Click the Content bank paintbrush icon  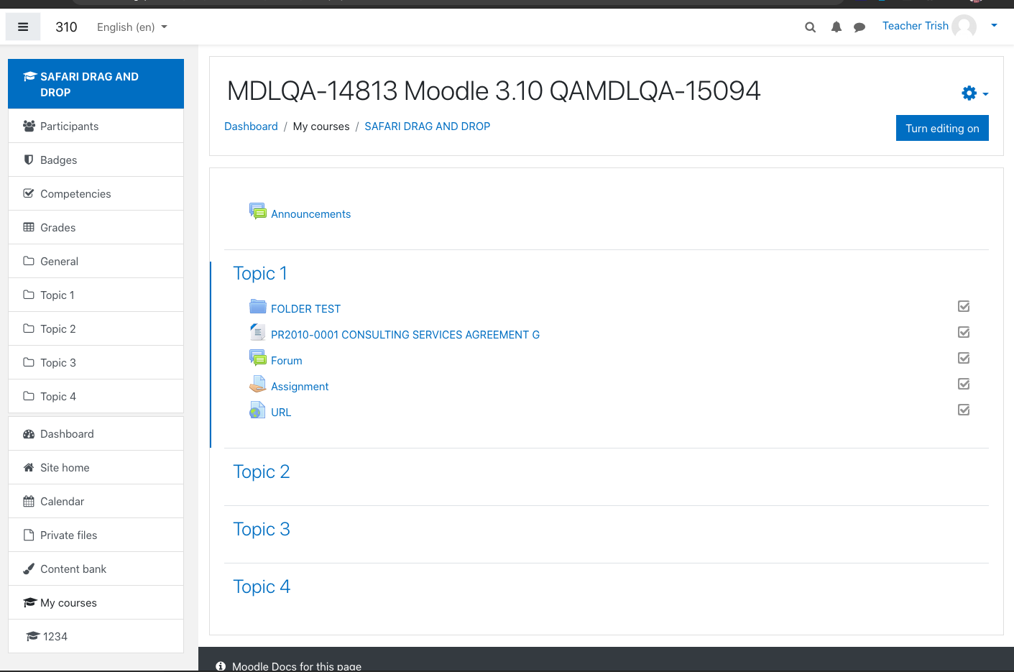[x=29, y=569]
